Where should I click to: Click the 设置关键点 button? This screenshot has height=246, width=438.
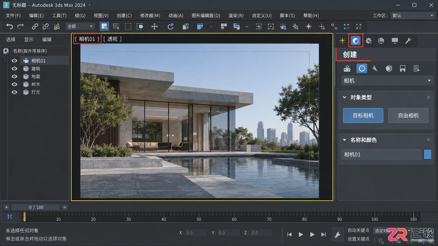[x=359, y=239]
